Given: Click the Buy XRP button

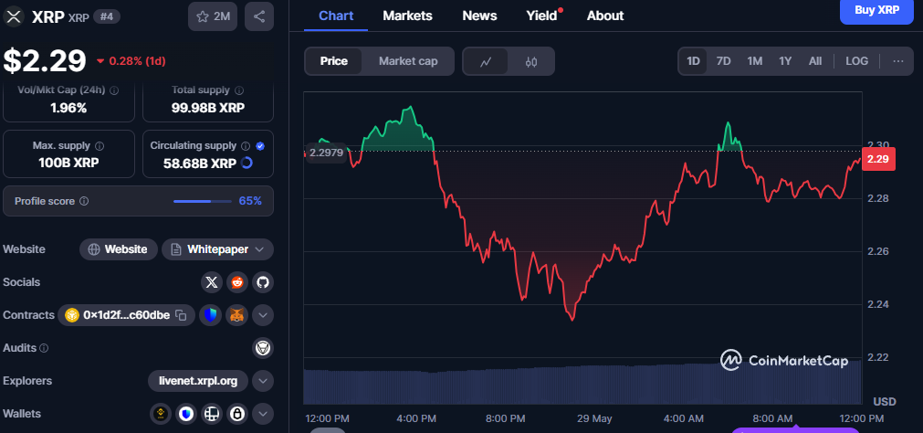Looking at the screenshot, I should [876, 11].
